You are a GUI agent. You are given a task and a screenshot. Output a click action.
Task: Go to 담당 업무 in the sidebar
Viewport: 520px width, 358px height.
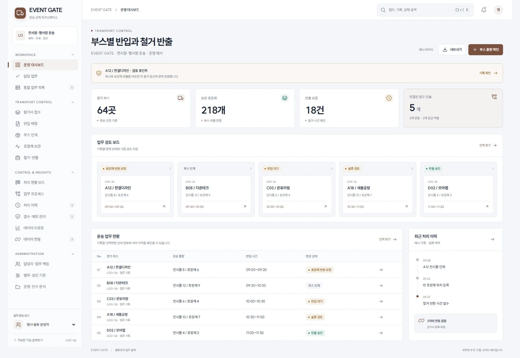pos(45,76)
